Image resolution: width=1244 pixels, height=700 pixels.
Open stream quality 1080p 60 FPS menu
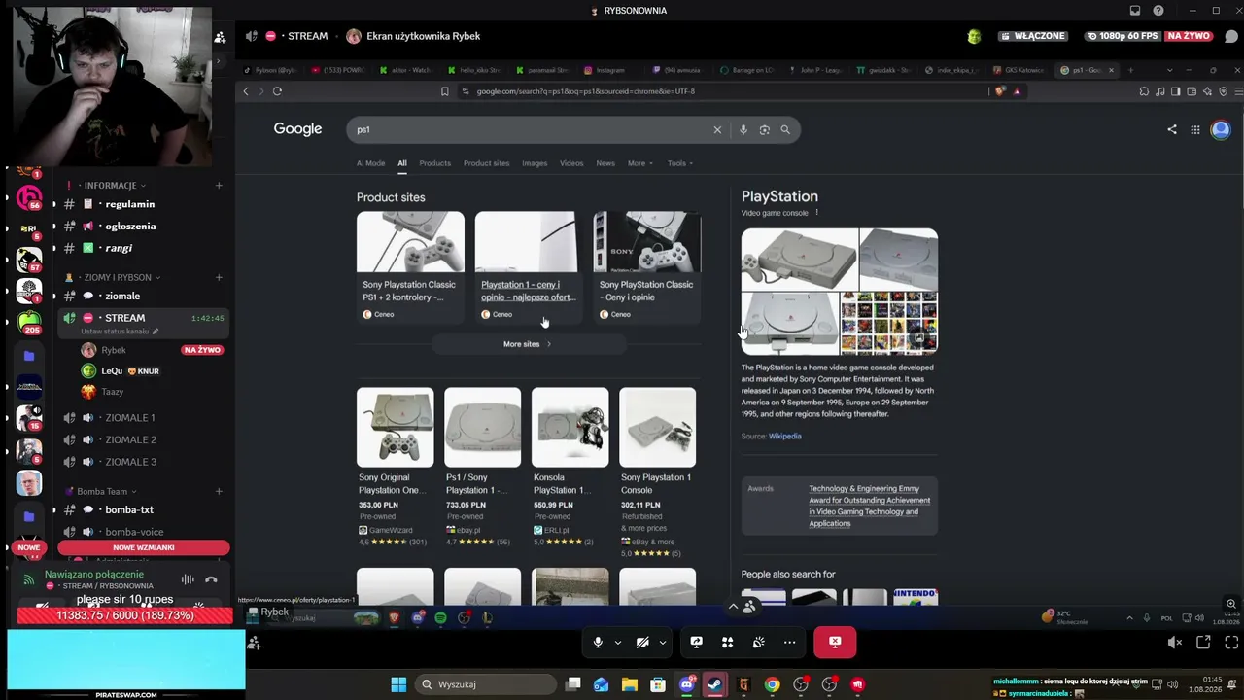1123,36
